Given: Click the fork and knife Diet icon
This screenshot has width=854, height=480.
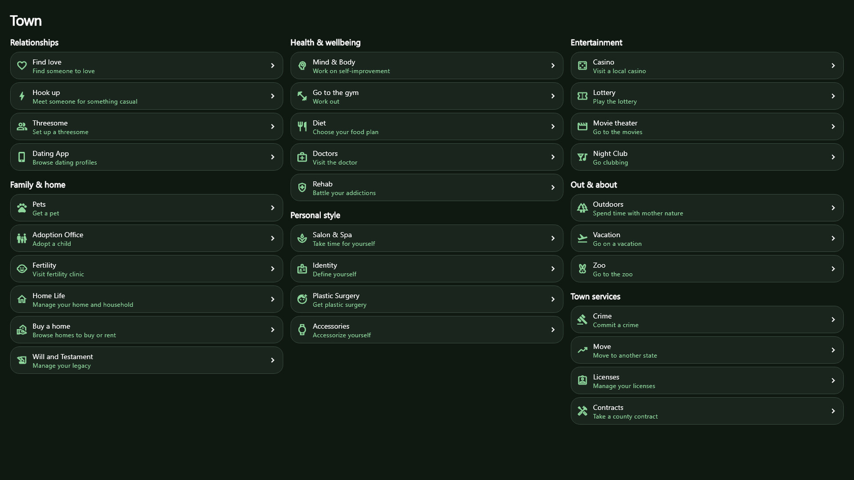Looking at the screenshot, I should pos(302,127).
